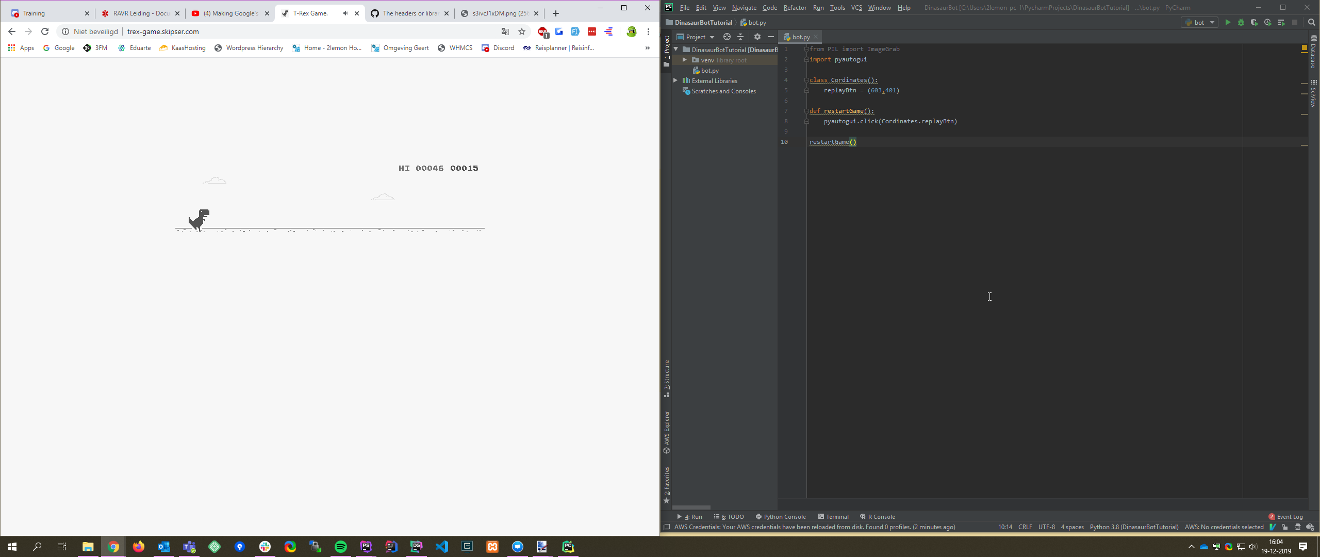Switch to the Making Google's YouTube tab
Image resolution: width=1320 pixels, height=557 pixels.
click(230, 13)
